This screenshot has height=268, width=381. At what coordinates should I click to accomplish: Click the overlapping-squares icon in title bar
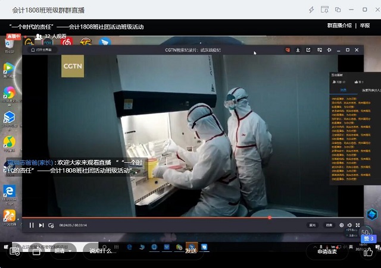click(x=338, y=10)
